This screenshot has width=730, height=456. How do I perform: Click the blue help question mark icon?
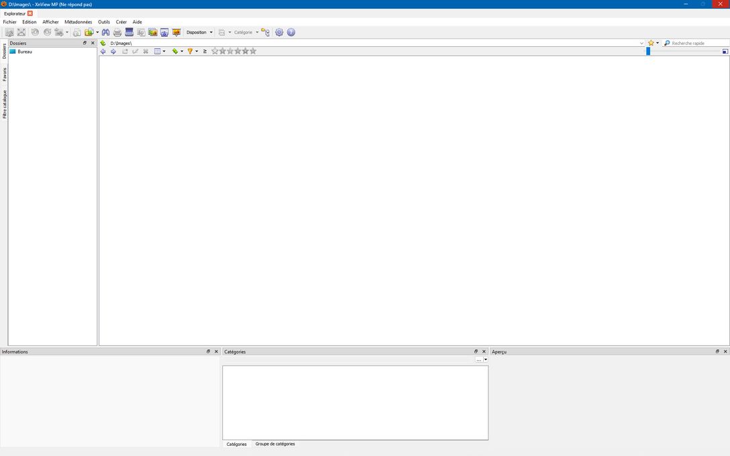coord(291,32)
